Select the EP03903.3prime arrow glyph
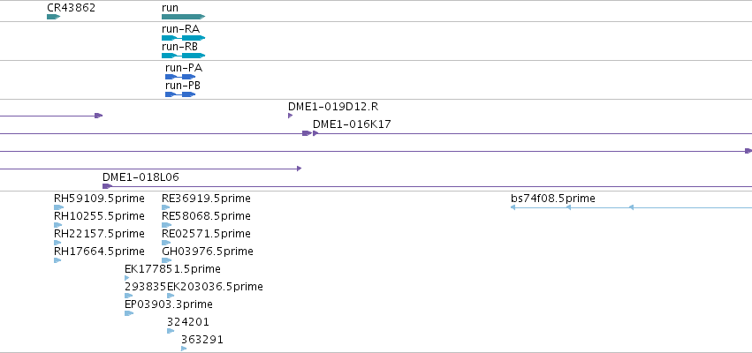 pos(129,313)
